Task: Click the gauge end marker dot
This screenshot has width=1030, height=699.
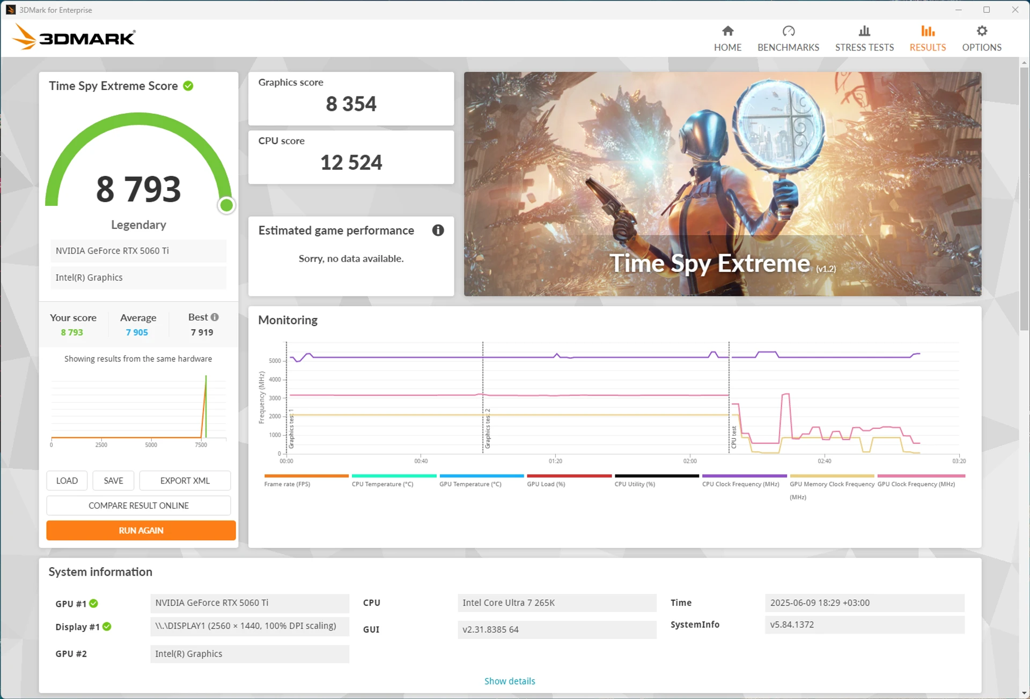Action: pos(226,205)
